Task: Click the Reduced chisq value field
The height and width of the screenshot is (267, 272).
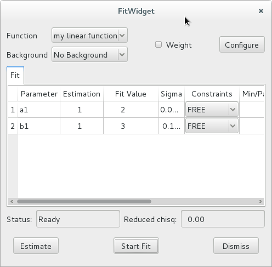Action: (x=223, y=219)
